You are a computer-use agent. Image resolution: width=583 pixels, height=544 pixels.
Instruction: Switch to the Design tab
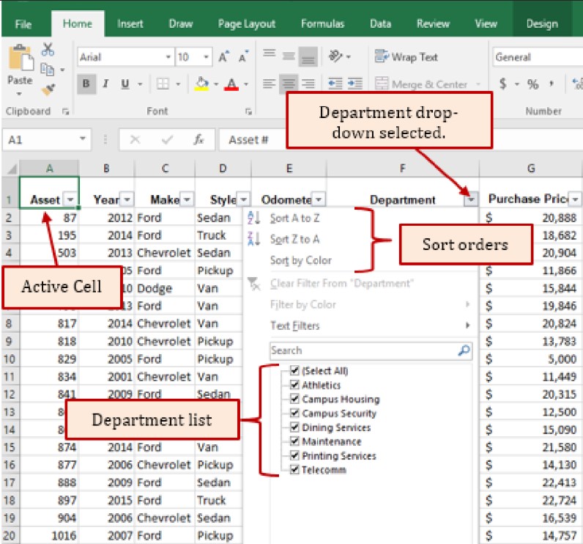point(542,23)
